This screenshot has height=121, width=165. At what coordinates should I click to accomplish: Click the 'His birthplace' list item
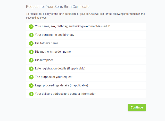[x=44, y=60]
